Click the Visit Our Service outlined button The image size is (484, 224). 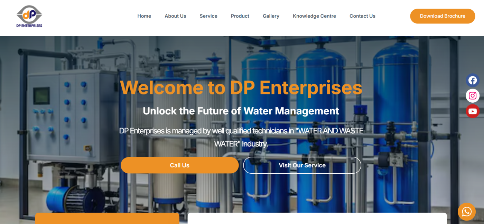(x=302, y=165)
